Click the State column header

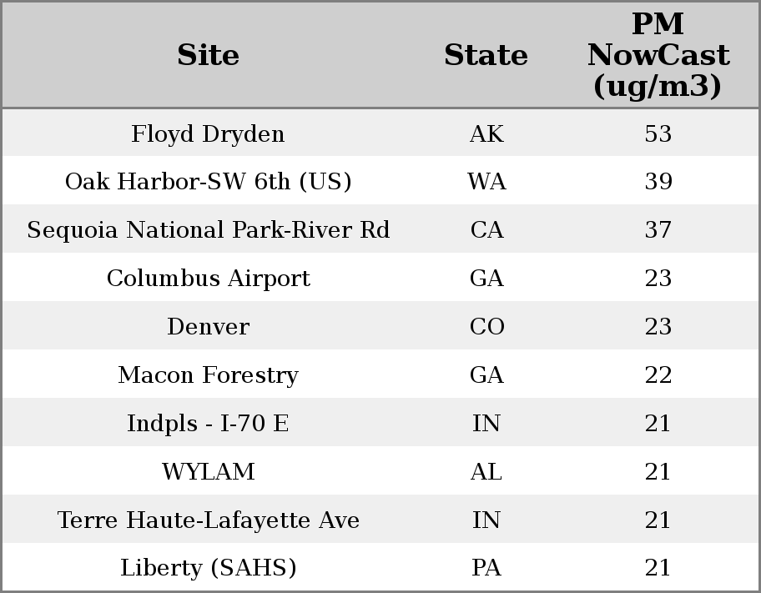[x=486, y=55]
